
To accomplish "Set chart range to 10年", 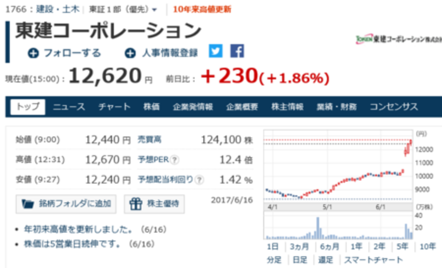I will point(427,247).
